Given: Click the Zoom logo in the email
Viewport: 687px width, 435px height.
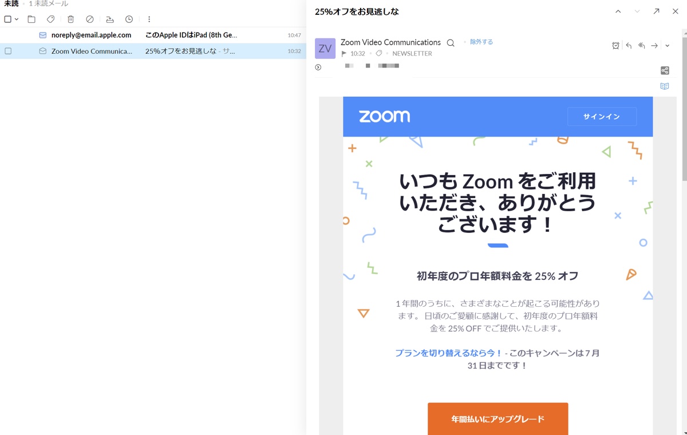Looking at the screenshot, I should click(384, 116).
